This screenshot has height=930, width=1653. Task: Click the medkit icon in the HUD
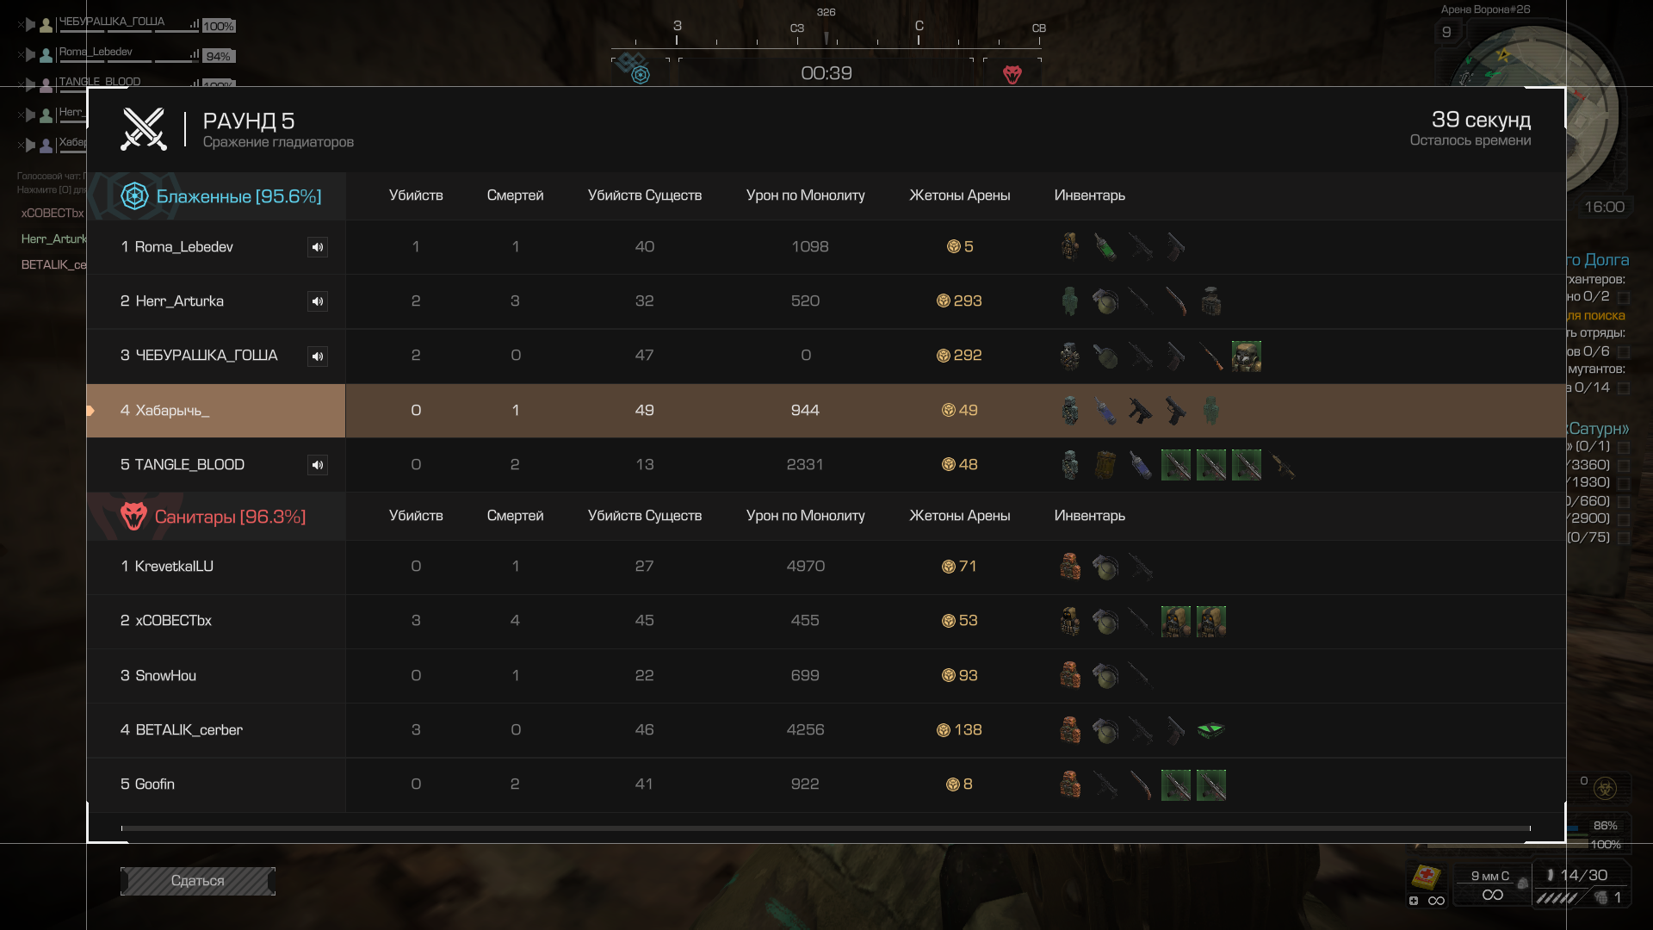click(x=1427, y=877)
